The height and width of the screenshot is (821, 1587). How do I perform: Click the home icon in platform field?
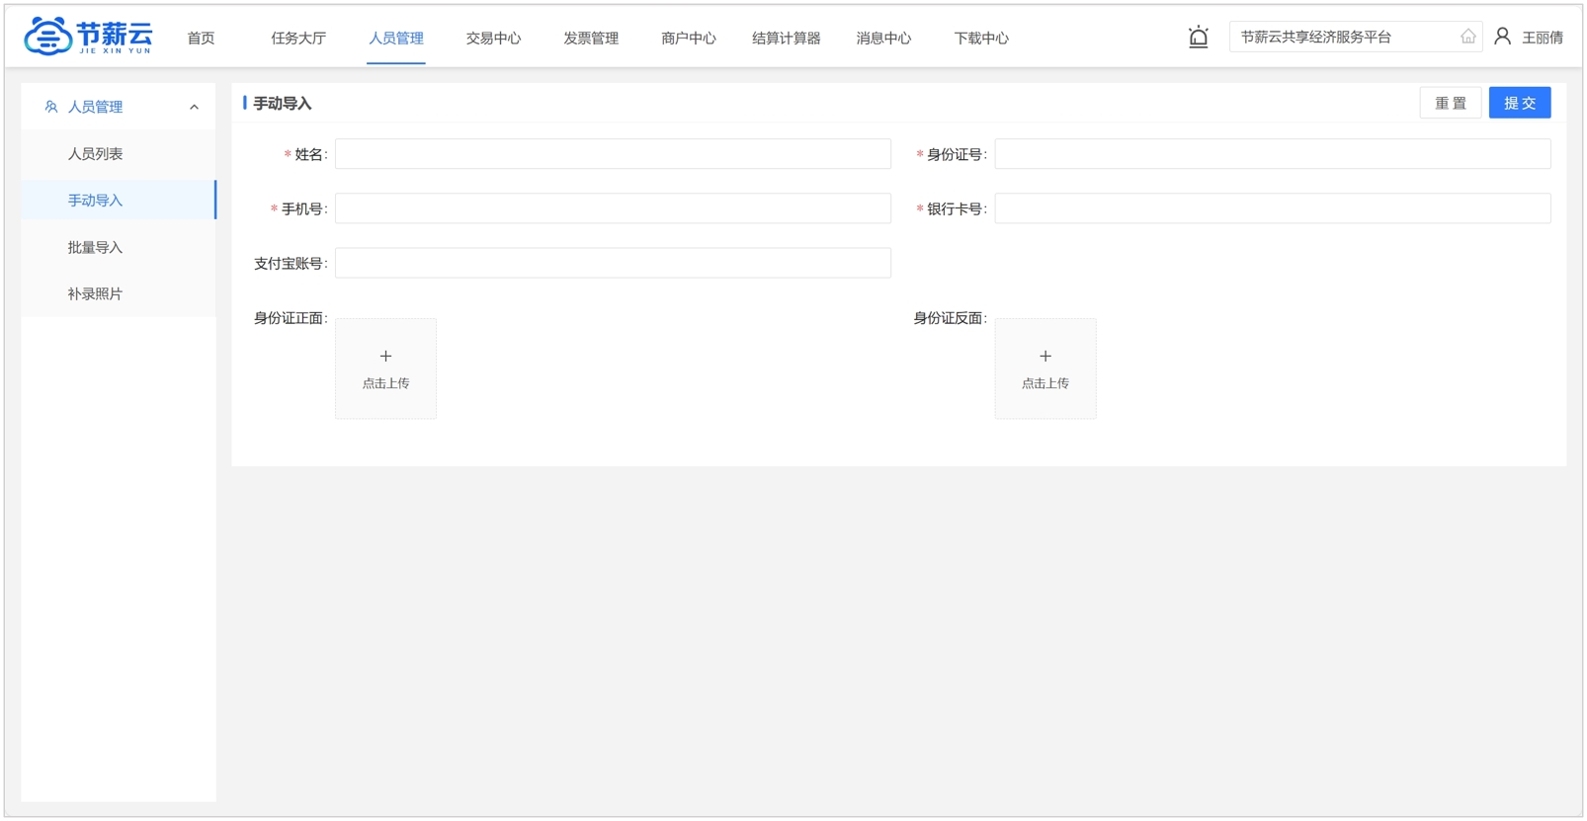1467,38
